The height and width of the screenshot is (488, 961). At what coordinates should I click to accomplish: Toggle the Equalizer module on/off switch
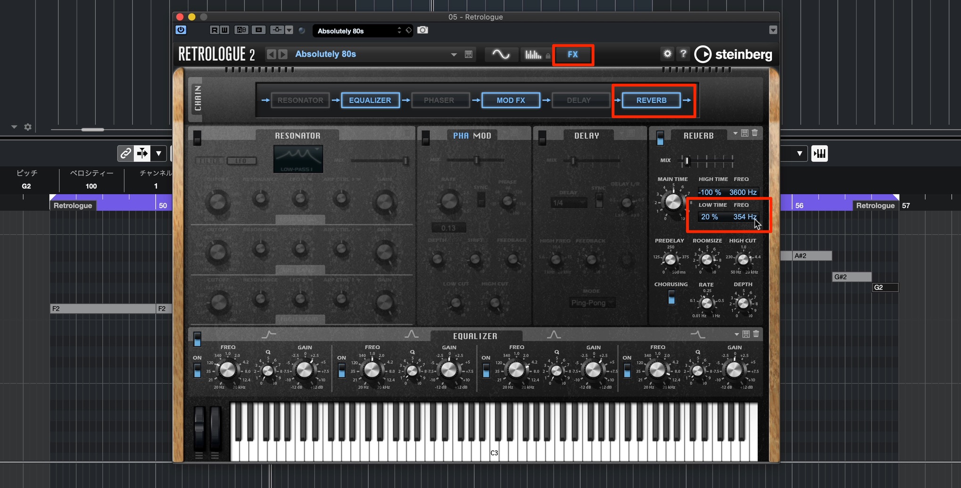click(197, 338)
